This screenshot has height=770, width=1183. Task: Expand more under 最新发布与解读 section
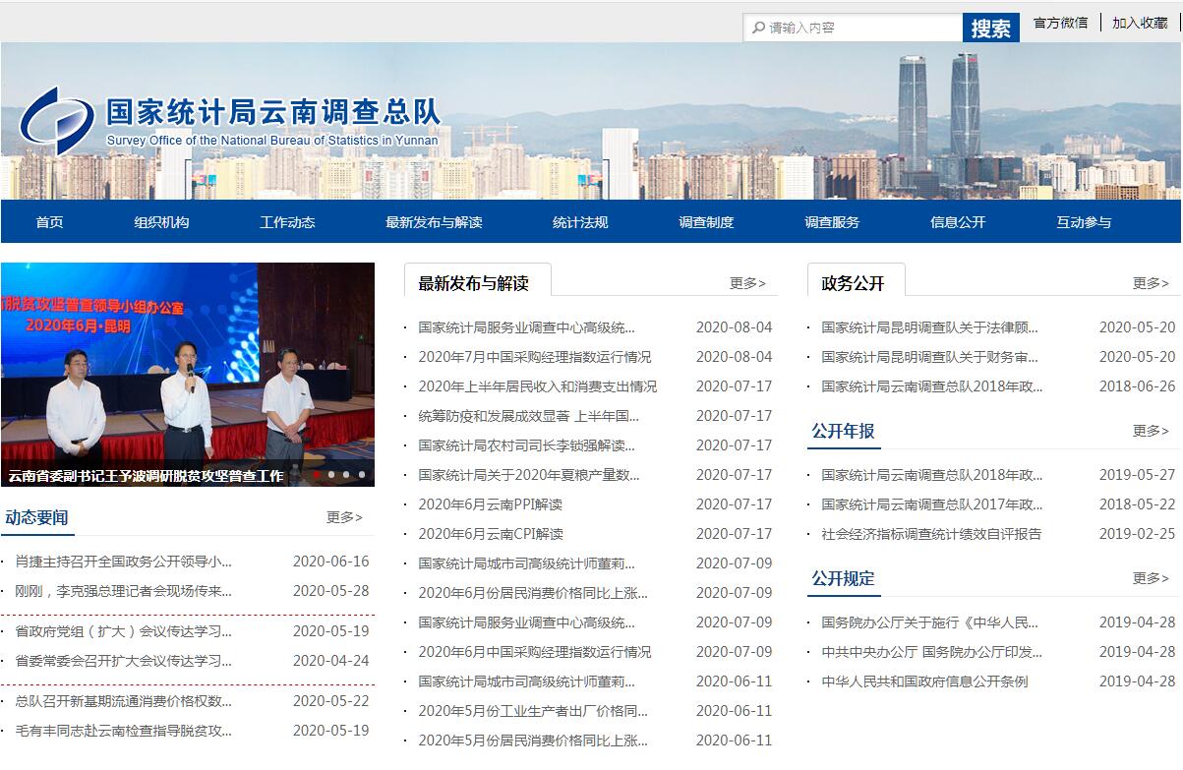[747, 283]
